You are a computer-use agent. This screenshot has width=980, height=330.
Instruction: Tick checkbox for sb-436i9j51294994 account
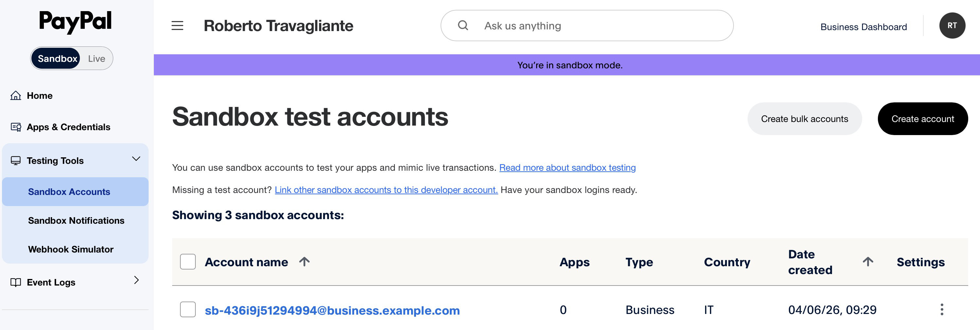pyautogui.click(x=188, y=309)
